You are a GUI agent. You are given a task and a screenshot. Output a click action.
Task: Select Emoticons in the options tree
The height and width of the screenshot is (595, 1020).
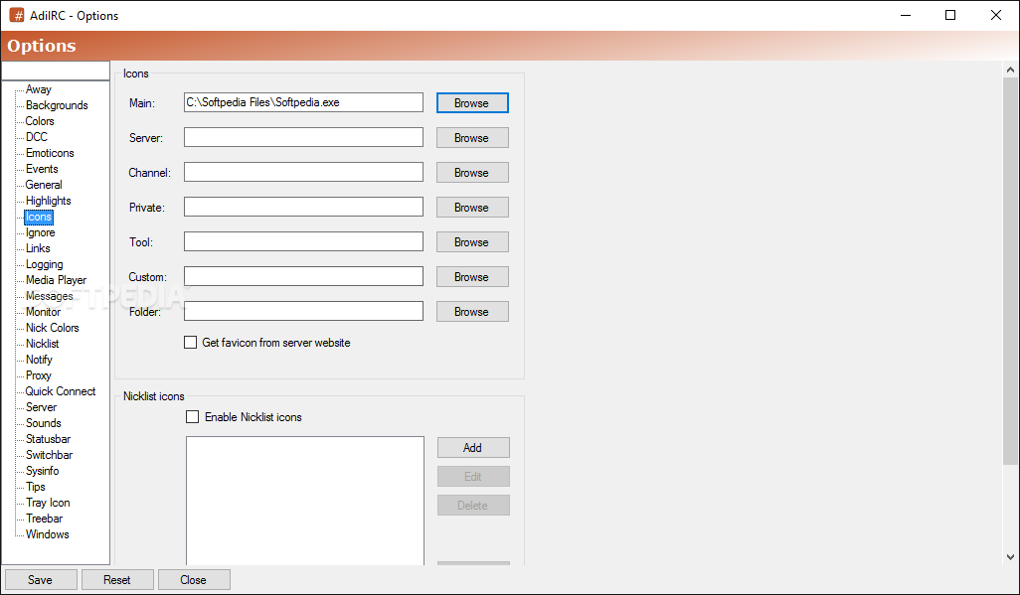[x=50, y=153]
